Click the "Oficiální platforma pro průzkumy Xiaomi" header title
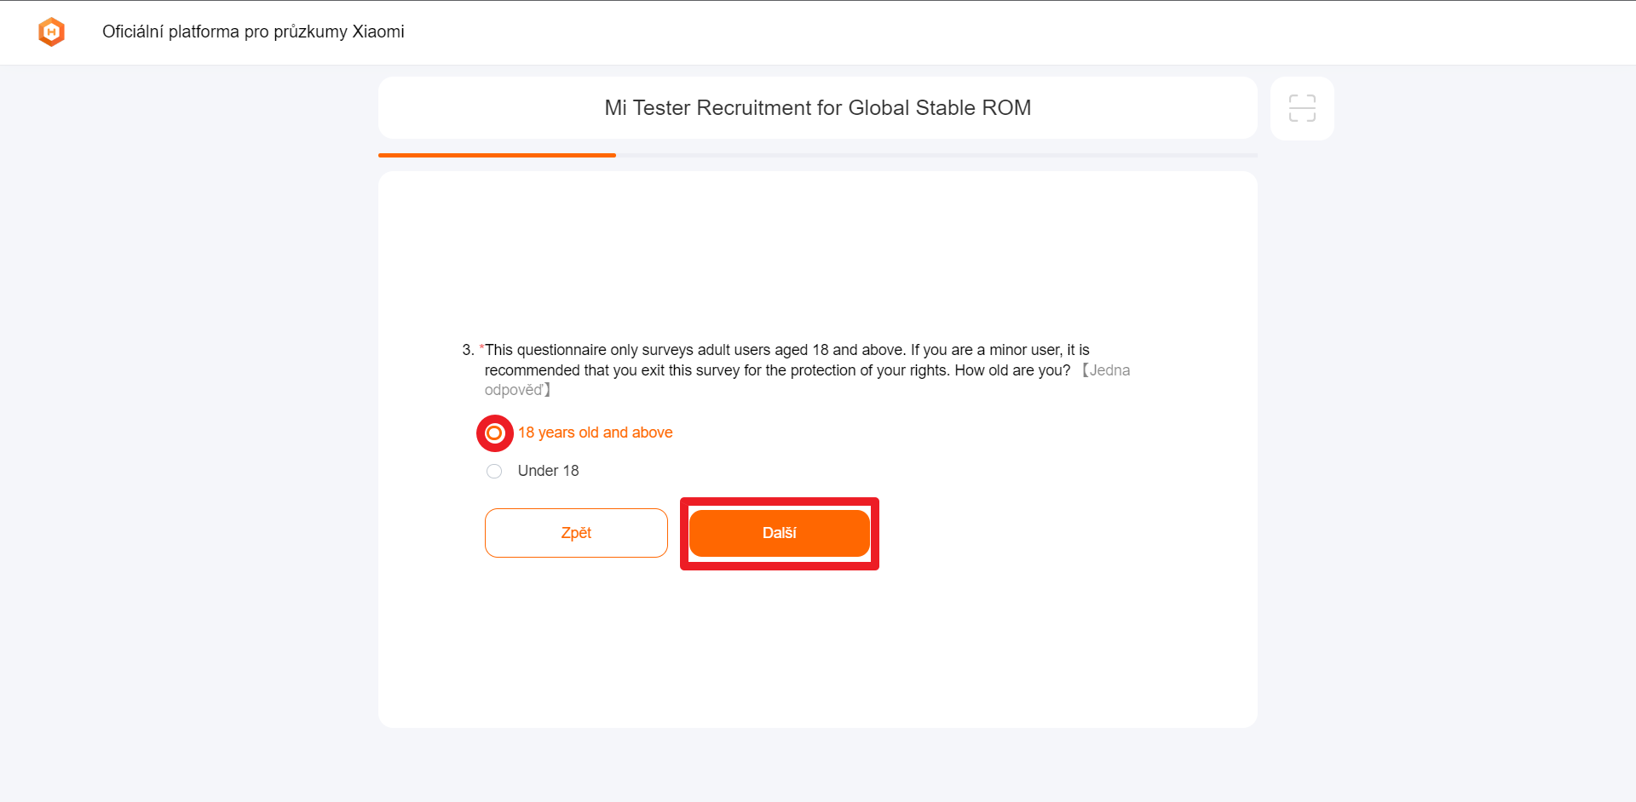The height and width of the screenshot is (802, 1636). [x=253, y=32]
